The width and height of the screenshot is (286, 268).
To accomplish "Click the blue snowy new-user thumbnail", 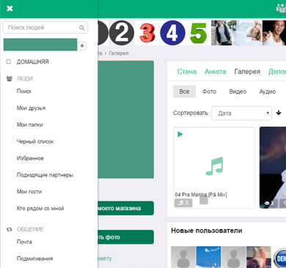I will (x=208, y=257).
